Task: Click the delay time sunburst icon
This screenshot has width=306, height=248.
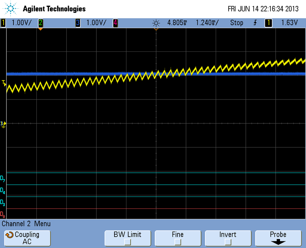Action: pyautogui.click(x=156, y=23)
